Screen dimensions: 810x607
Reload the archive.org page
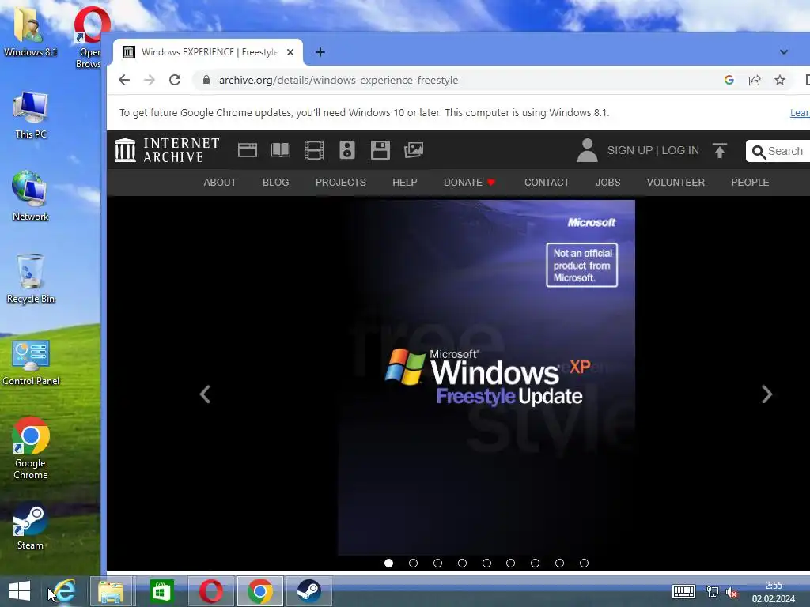pos(175,80)
